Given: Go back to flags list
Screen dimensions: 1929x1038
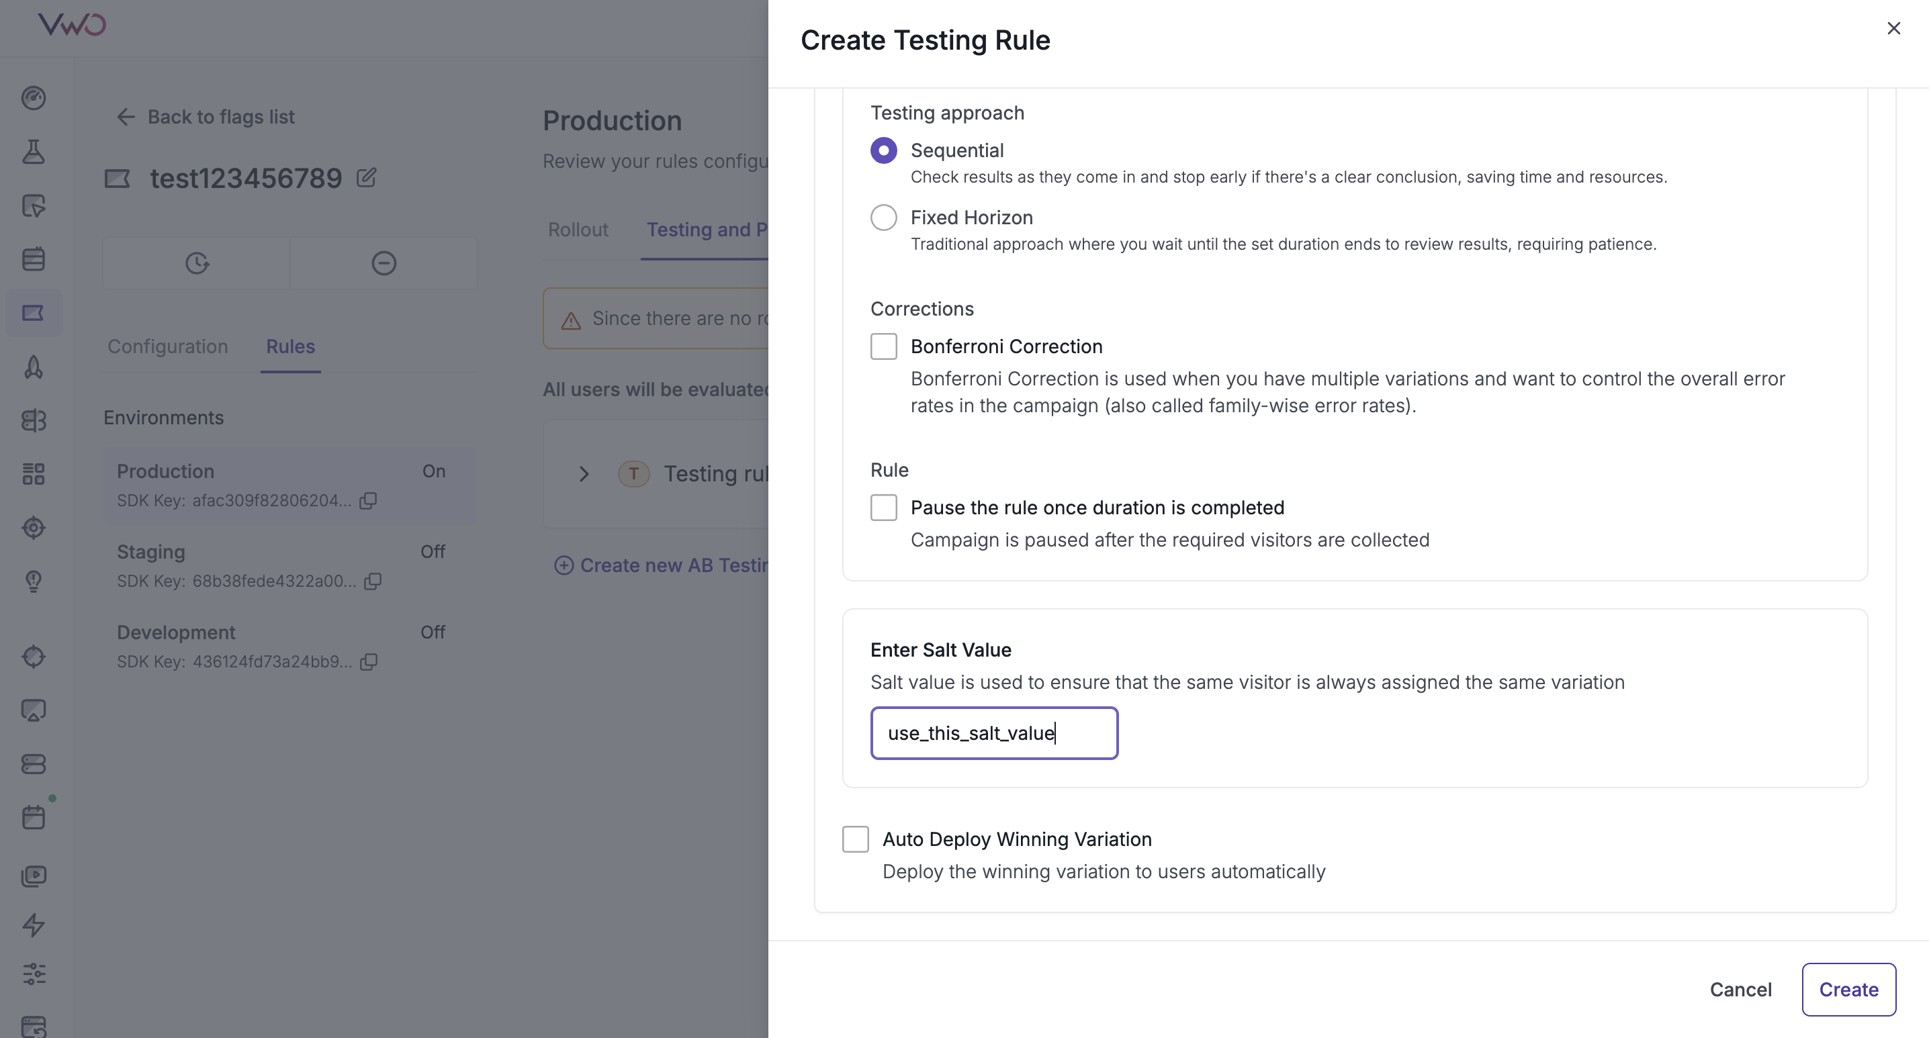Looking at the screenshot, I should [206, 117].
